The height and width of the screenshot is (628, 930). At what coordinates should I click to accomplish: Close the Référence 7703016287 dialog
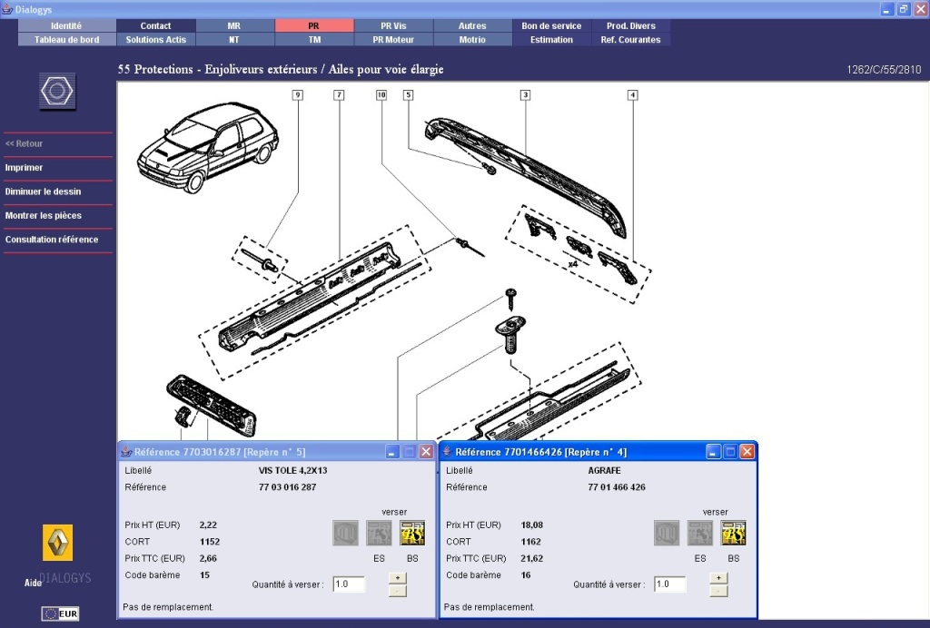(426, 452)
